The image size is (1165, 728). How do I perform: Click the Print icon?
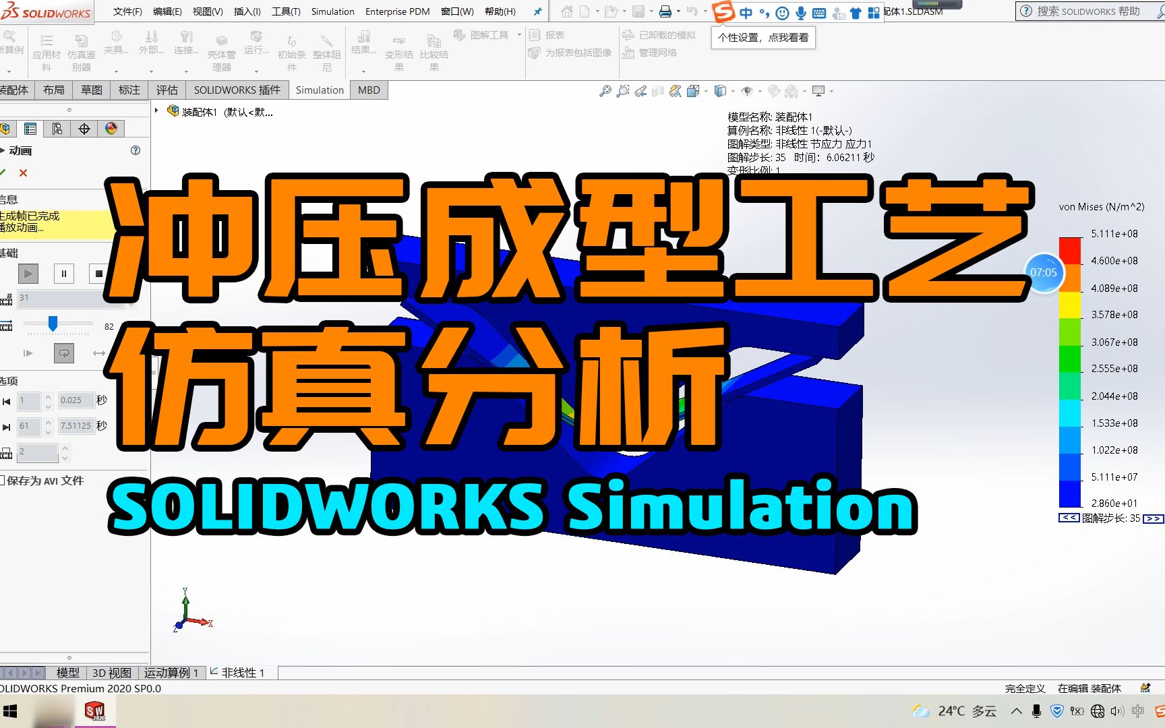point(665,11)
